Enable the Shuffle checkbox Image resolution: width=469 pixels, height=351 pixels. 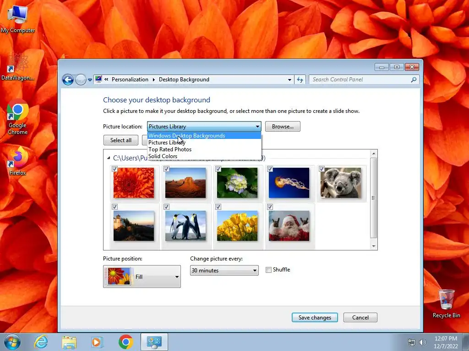(x=268, y=270)
